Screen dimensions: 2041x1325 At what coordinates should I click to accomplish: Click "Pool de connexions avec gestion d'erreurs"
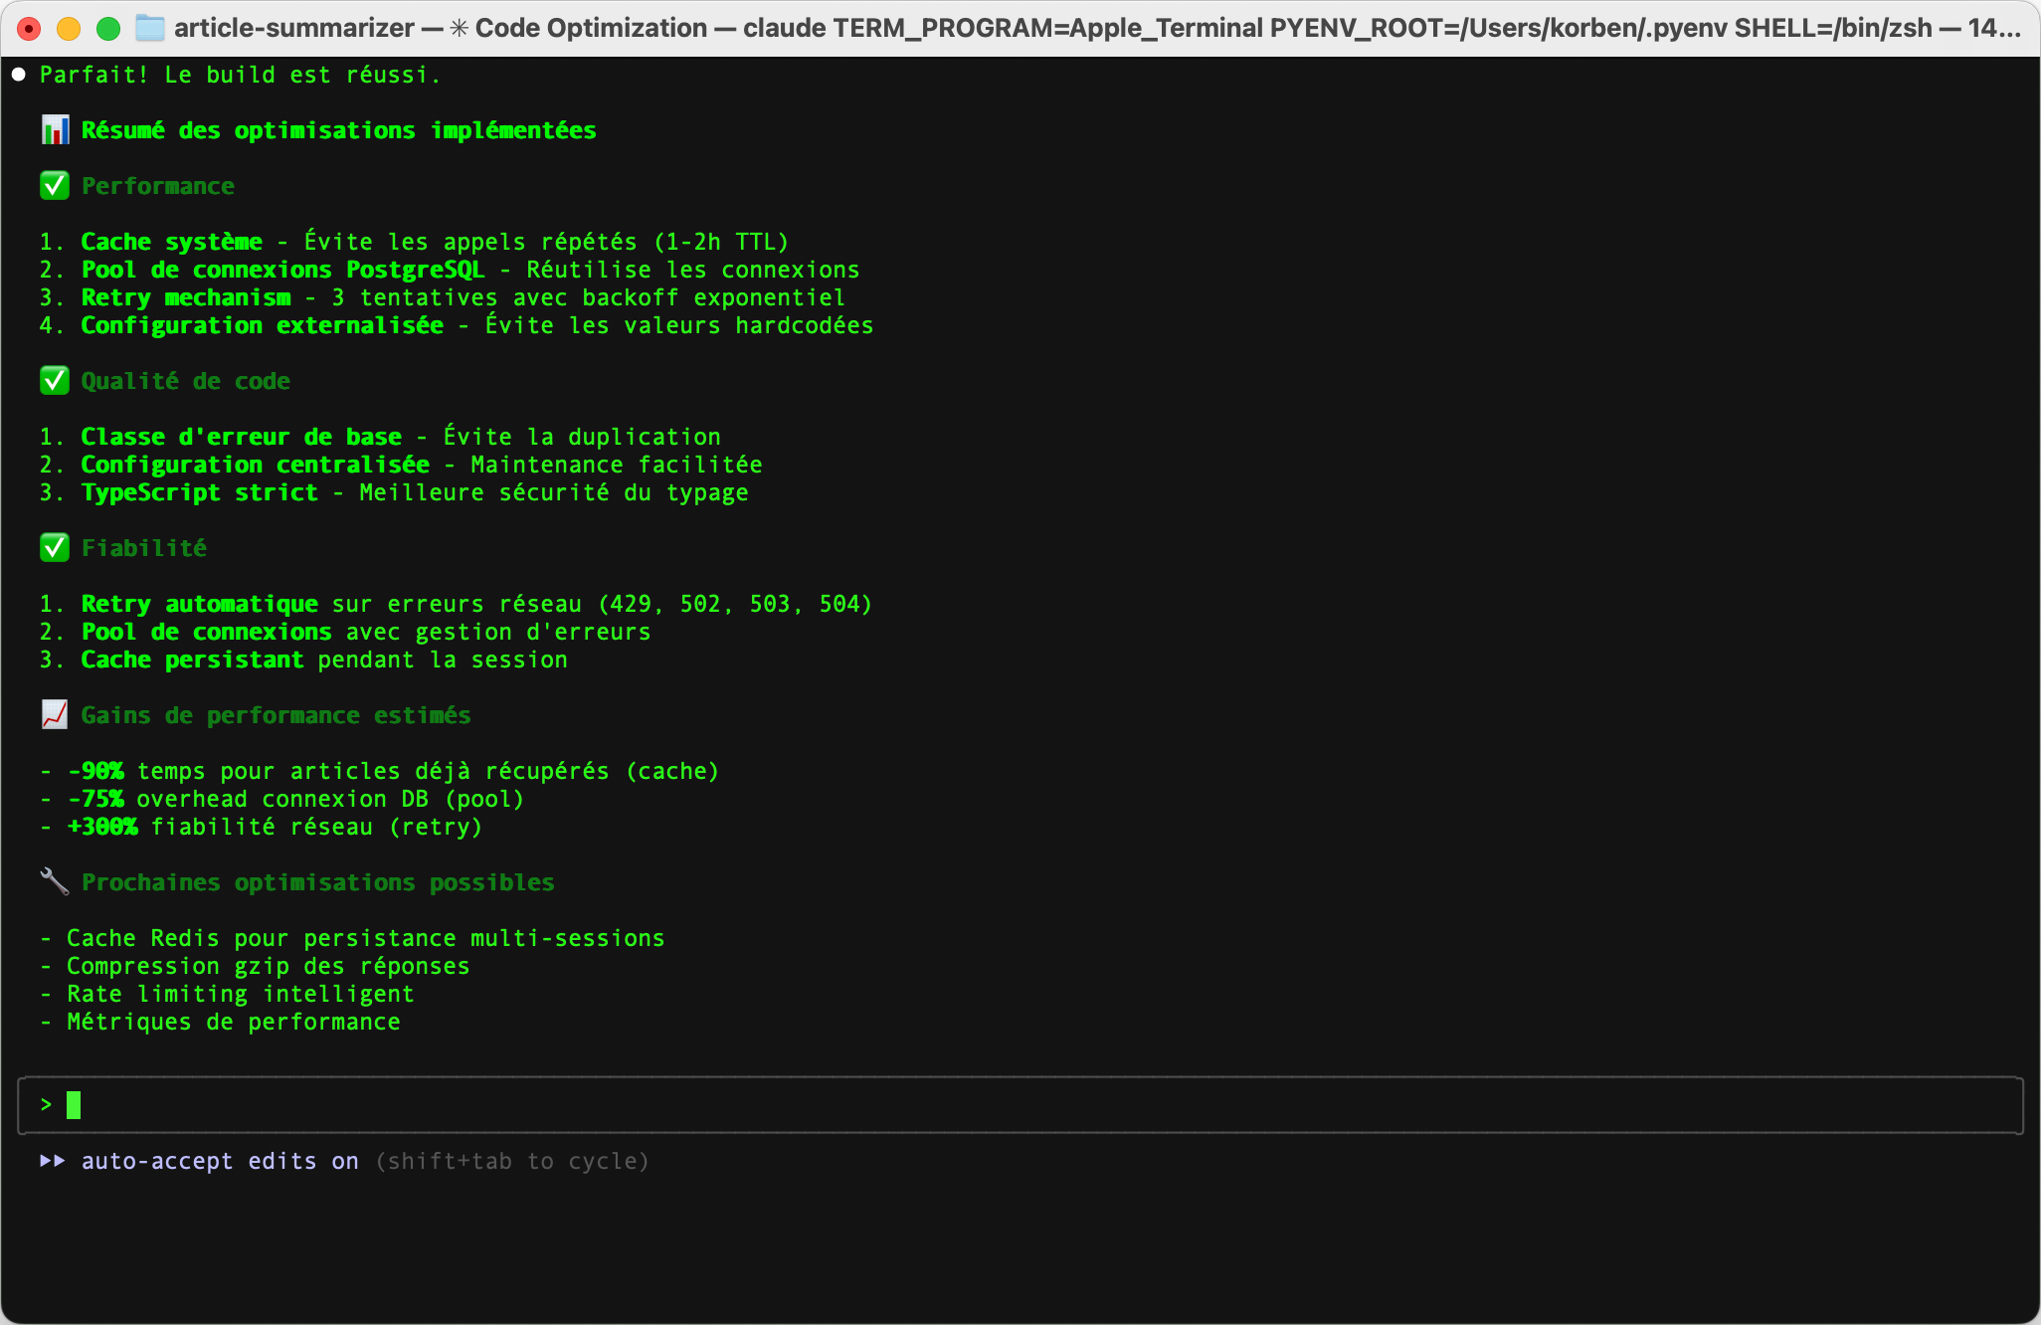[345, 632]
